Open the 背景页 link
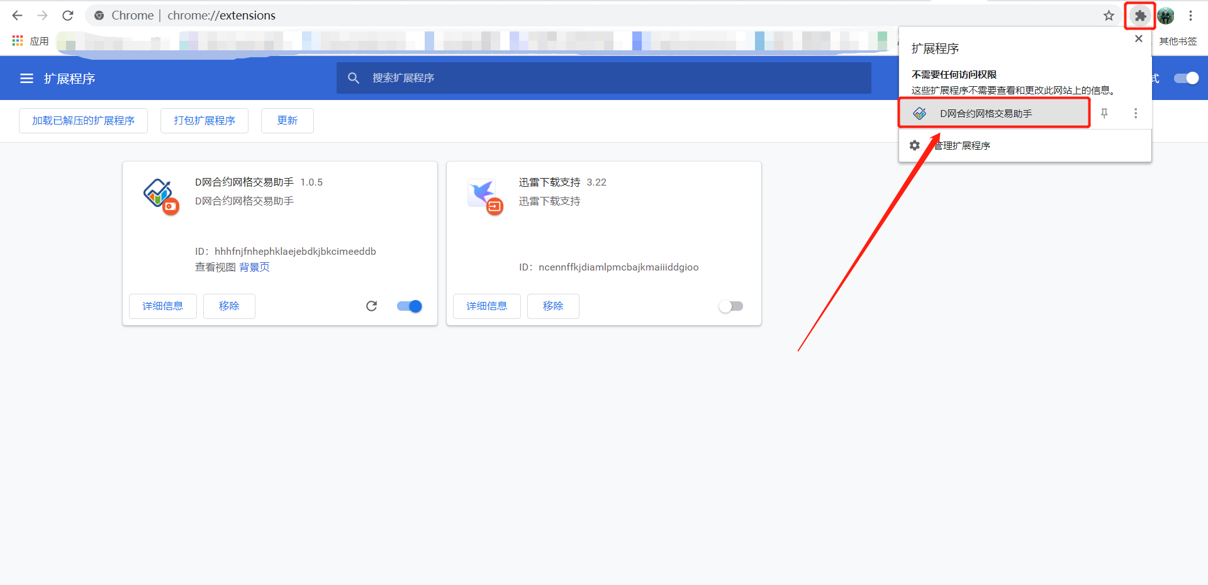The height and width of the screenshot is (585, 1208). click(254, 267)
